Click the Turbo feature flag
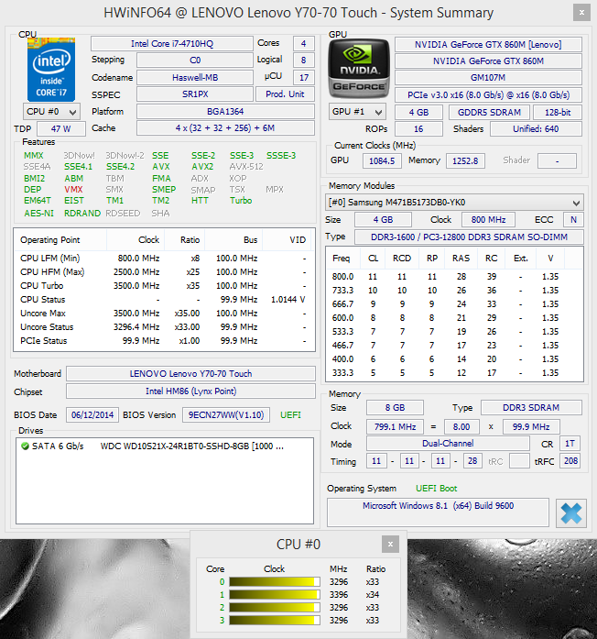The width and height of the screenshot is (597, 639). pos(241,201)
